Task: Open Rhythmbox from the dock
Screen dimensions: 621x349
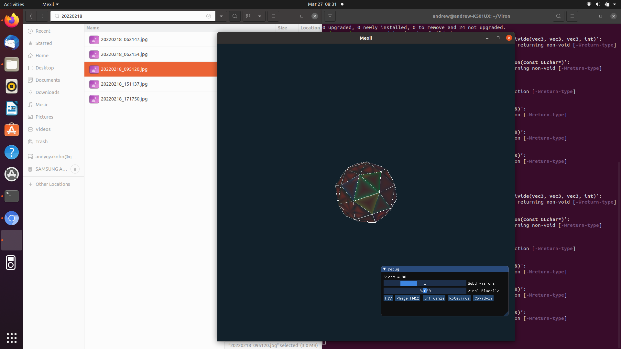Action: 12,86
